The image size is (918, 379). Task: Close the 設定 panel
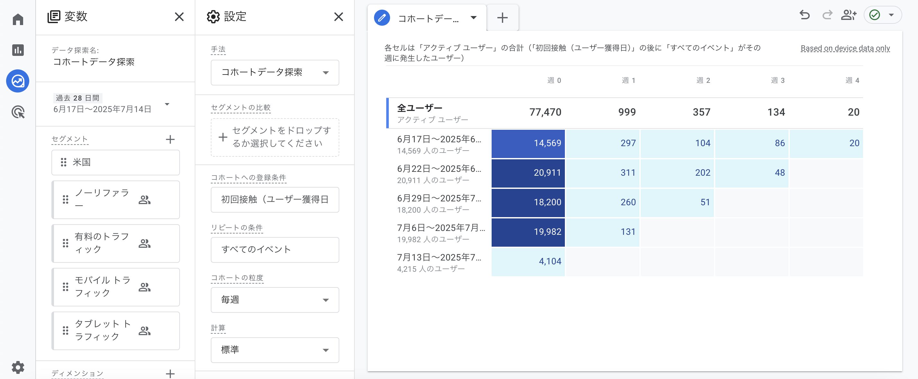(339, 17)
